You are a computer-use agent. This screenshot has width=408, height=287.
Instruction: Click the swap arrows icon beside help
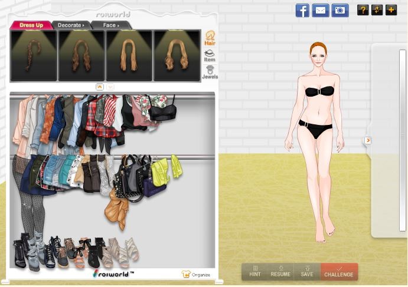[x=377, y=10]
